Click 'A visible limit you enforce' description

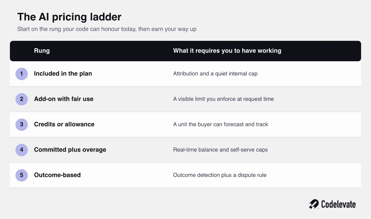[224, 99]
